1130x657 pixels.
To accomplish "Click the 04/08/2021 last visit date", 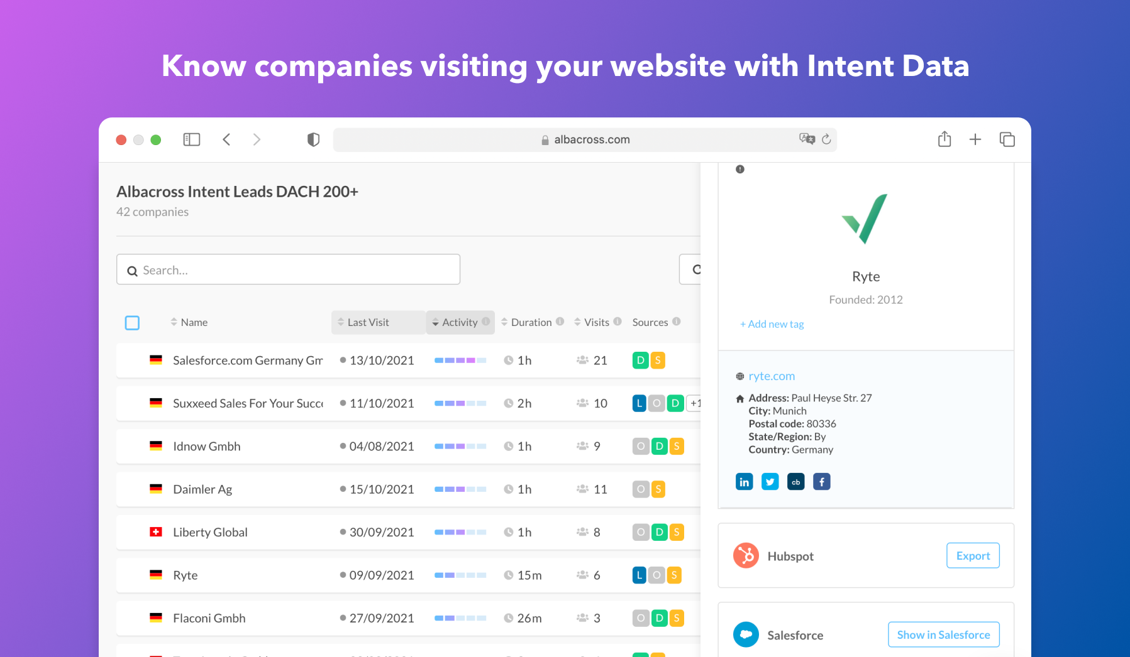I will [x=382, y=447].
